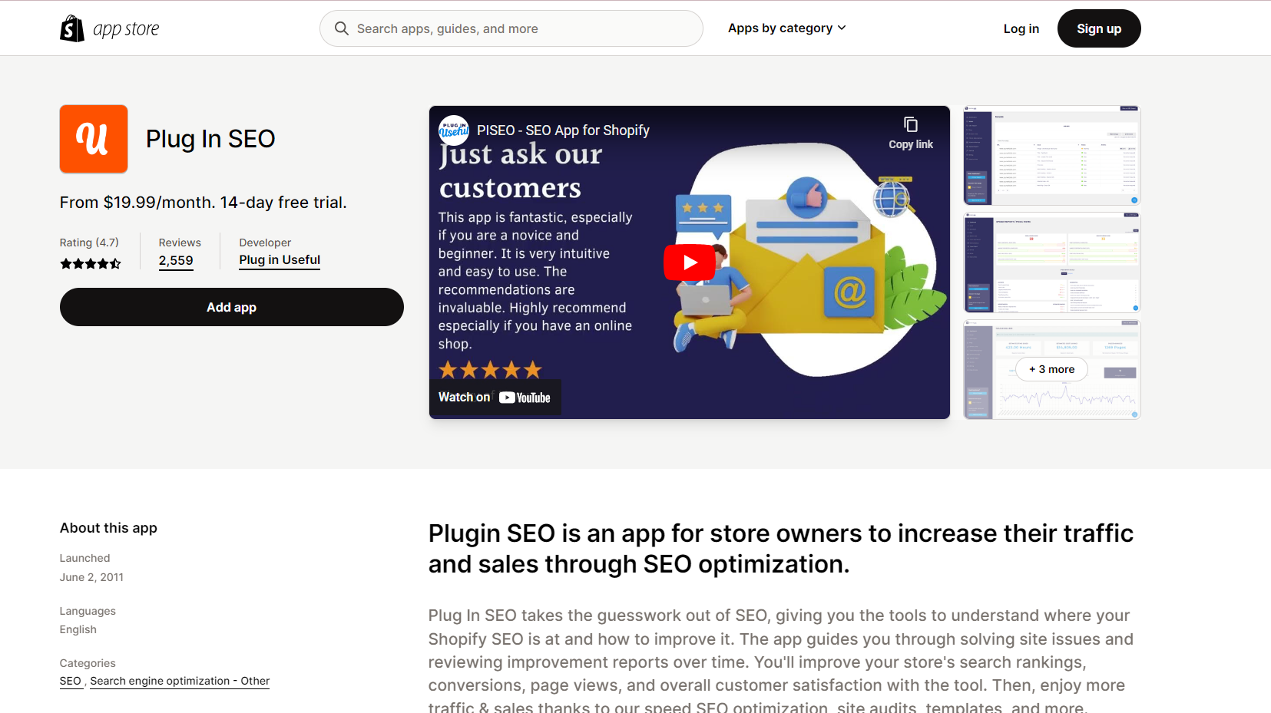Click the June 2, 2011 launch date
Screen dimensions: 1271x713
point(91,577)
